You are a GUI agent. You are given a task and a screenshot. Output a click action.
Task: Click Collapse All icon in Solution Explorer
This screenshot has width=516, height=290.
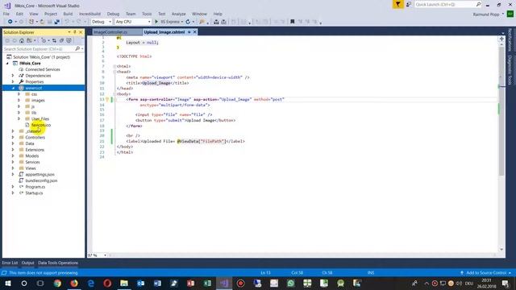tap(61, 40)
